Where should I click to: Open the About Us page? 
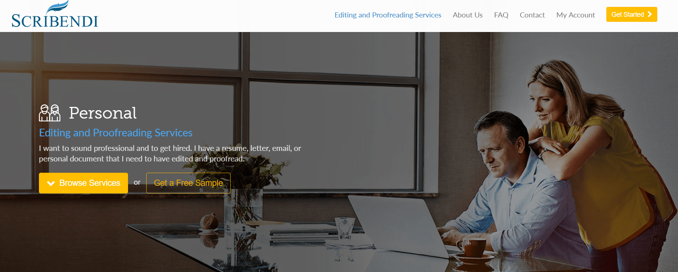pyautogui.click(x=467, y=15)
